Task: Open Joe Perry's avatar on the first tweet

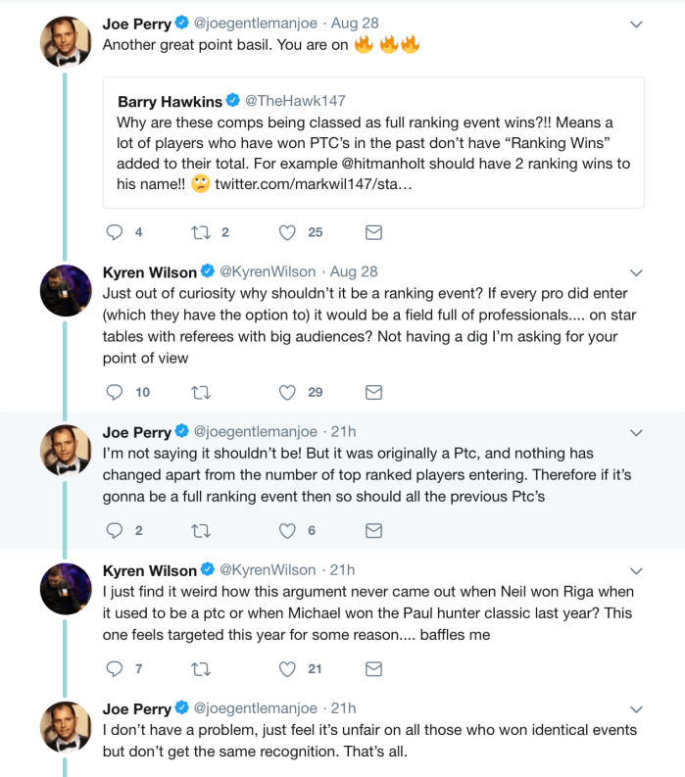Action: pyautogui.click(x=65, y=40)
